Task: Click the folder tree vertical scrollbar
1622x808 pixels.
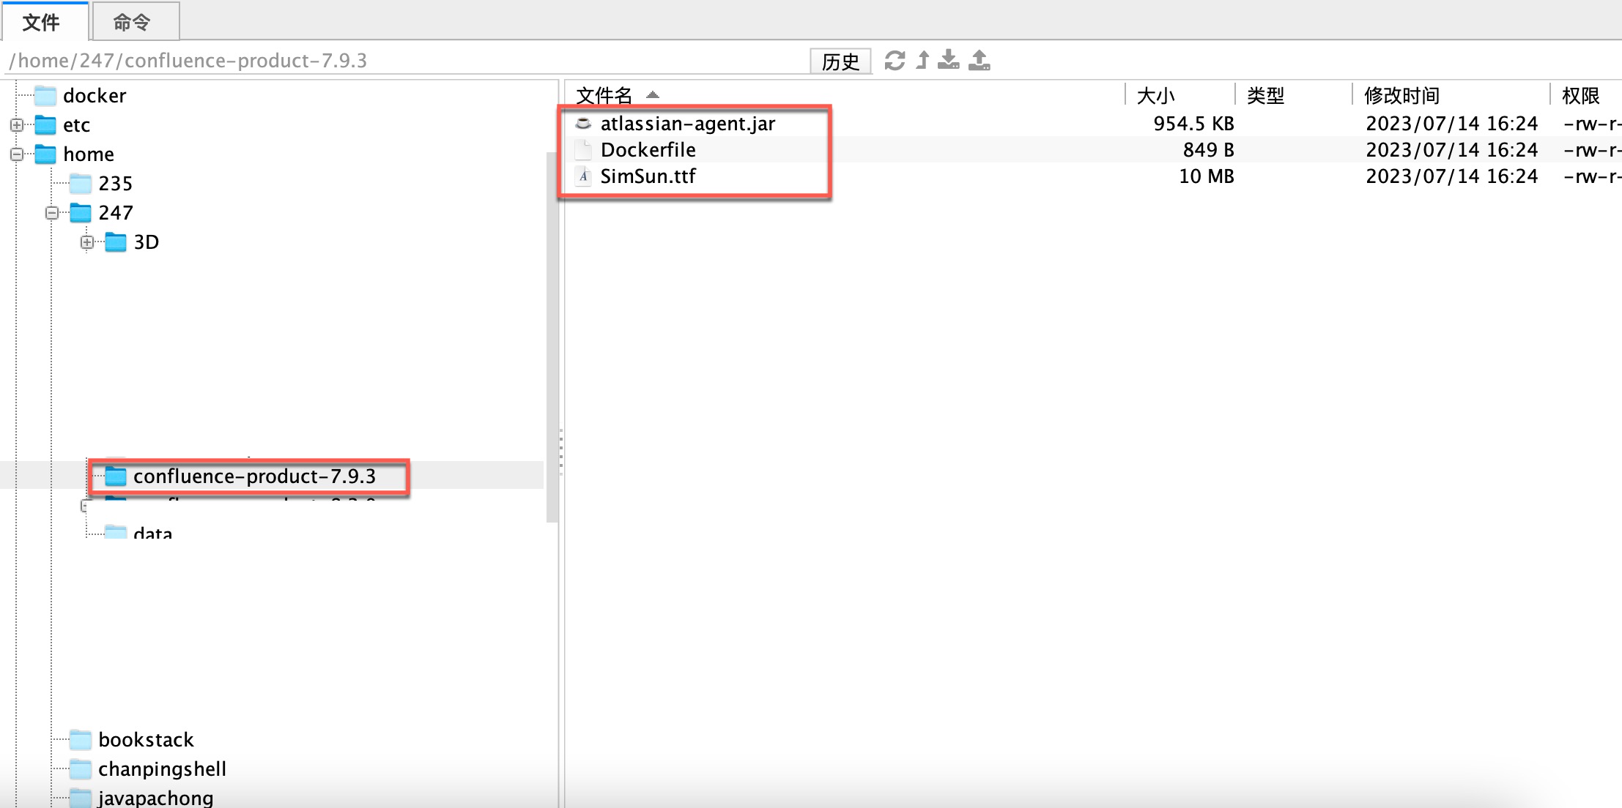Action: click(x=552, y=337)
